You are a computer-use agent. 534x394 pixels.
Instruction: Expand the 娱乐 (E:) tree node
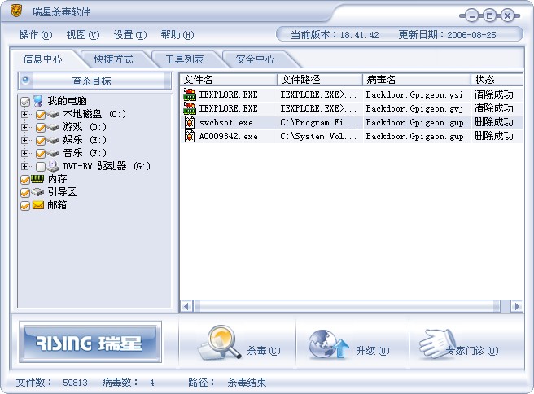24,140
